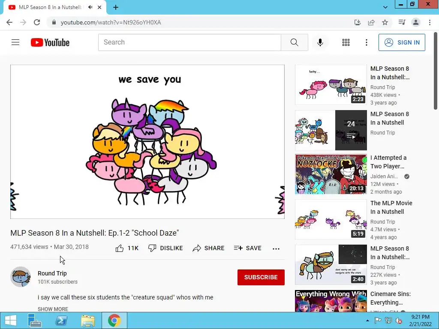Click the search magnifier button
The height and width of the screenshot is (329, 439).
coord(294,42)
